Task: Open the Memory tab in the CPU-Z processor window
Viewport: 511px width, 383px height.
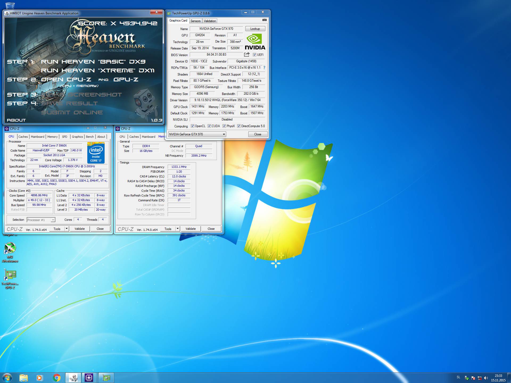Action: (x=52, y=137)
